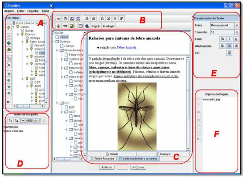Insert video with the camera icon
The height and width of the screenshot is (179, 243).
(65, 26)
